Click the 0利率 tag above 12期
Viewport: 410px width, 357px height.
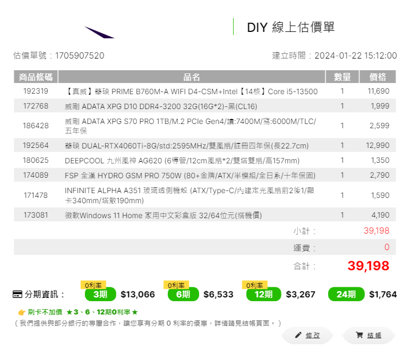[x=255, y=285]
